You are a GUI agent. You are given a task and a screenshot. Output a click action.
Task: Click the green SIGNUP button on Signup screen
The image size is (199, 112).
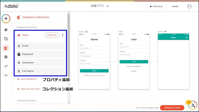click(94, 71)
